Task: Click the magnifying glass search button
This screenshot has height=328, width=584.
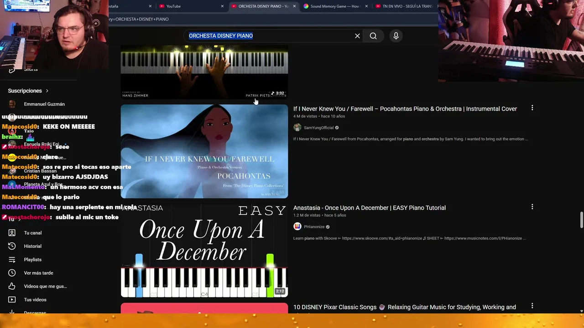Action: click(x=373, y=36)
